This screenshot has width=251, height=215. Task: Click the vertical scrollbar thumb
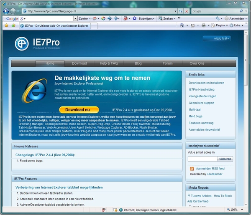246,60
